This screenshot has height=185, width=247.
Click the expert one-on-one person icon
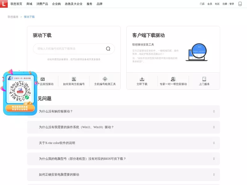173,79
